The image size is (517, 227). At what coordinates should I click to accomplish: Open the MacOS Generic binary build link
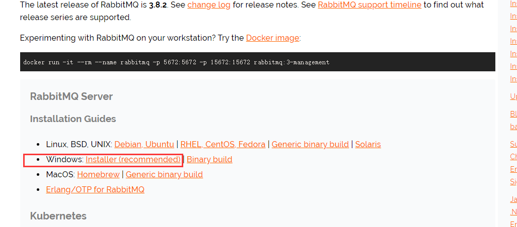click(164, 175)
